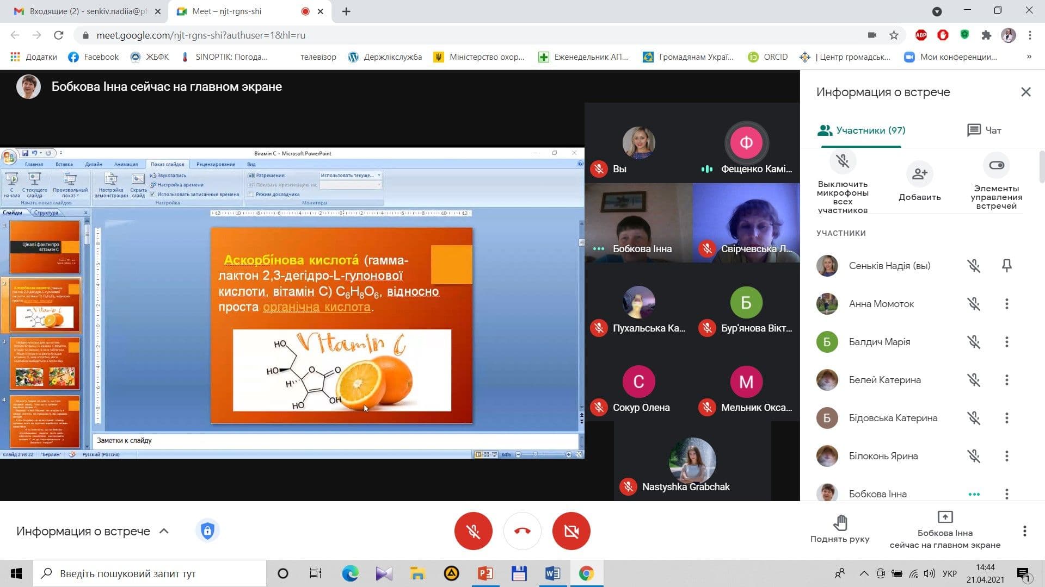
Task: Reload the Meet page
Action: click(58, 35)
